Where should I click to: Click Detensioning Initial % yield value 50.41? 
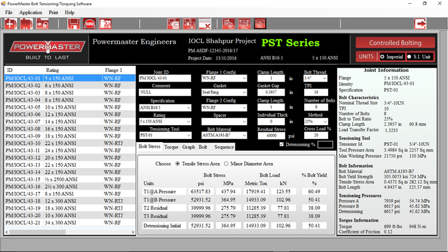pyautogui.click(x=314, y=225)
